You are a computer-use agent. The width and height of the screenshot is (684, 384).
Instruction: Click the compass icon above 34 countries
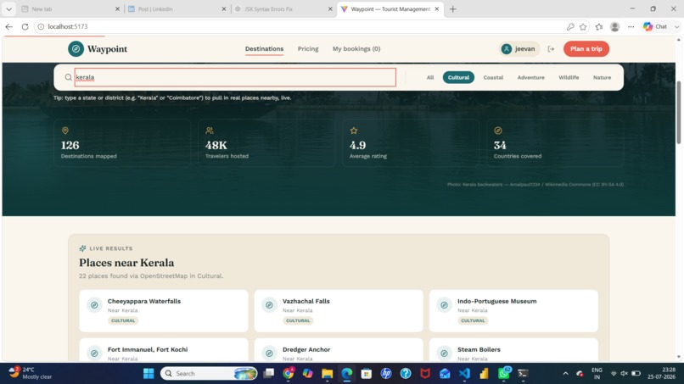point(498,131)
